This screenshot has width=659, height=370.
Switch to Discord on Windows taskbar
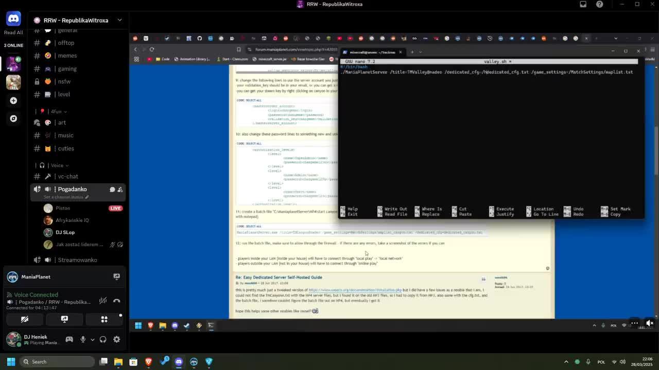(x=179, y=362)
